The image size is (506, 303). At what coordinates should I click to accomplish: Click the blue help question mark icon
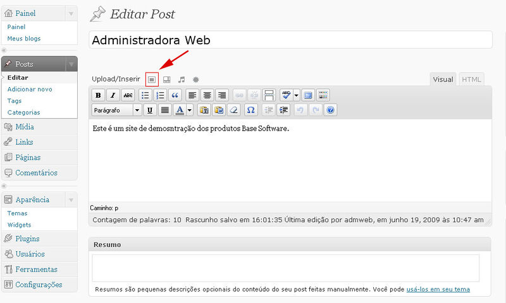tap(330, 110)
